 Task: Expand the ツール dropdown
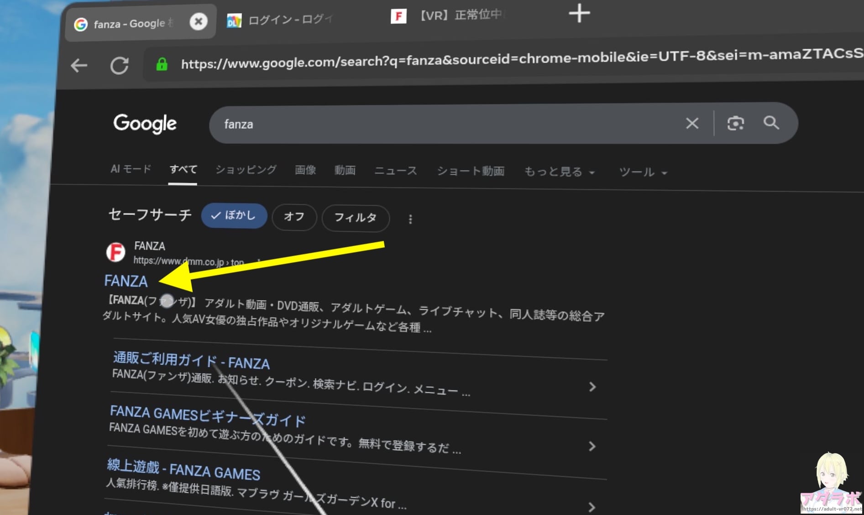(643, 172)
